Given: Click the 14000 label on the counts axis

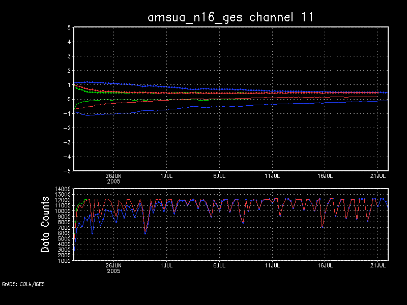Looking at the screenshot, I should [63, 189].
